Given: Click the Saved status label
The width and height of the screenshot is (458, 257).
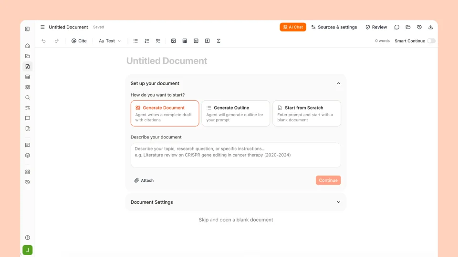Looking at the screenshot, I should (x=98, y=27).
